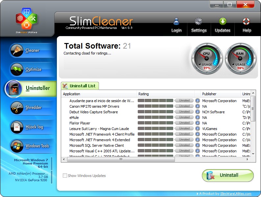This screenshot has width=261, height=197.
Task: Select Ayudante para el inicio de sesión row
Action: coord(102,101)
